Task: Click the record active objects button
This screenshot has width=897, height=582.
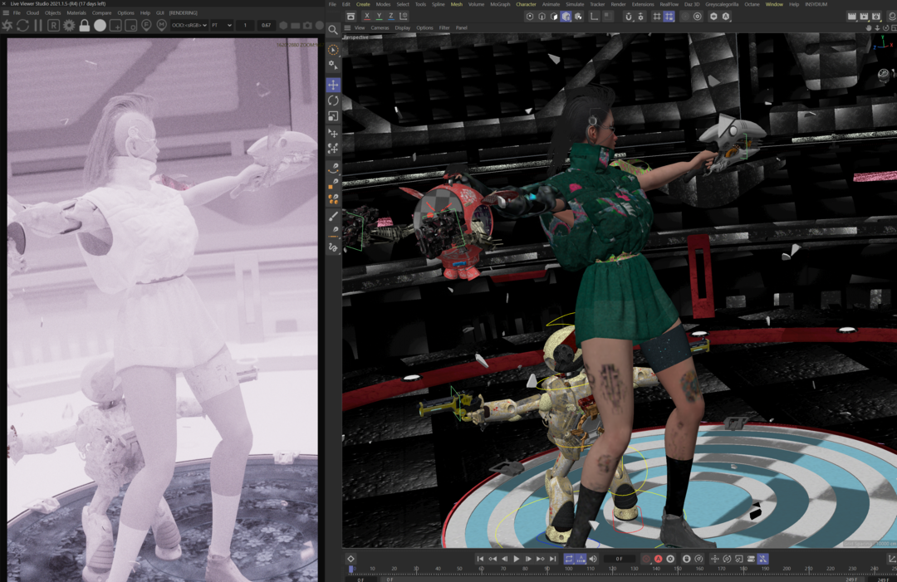Action: [646, 559]
